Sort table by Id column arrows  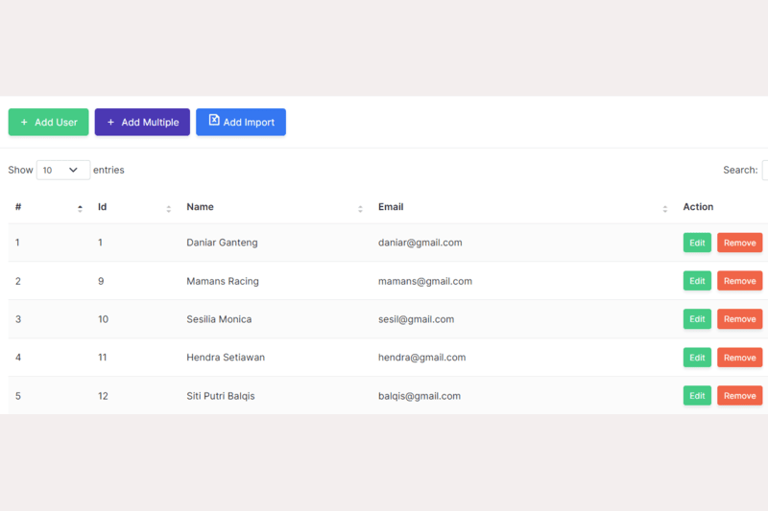tap(168, 208)
